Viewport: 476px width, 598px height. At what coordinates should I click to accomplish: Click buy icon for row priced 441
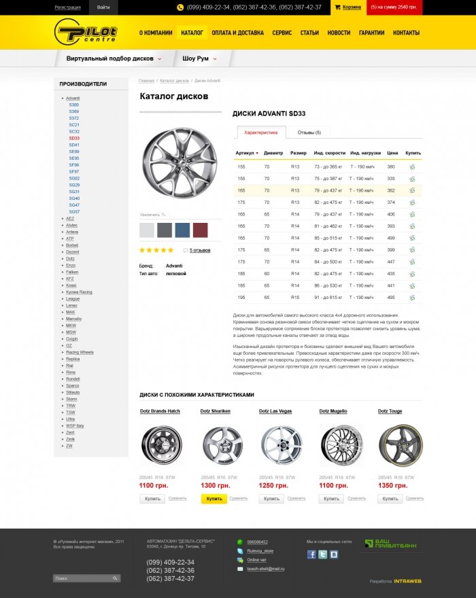point(412,285)
